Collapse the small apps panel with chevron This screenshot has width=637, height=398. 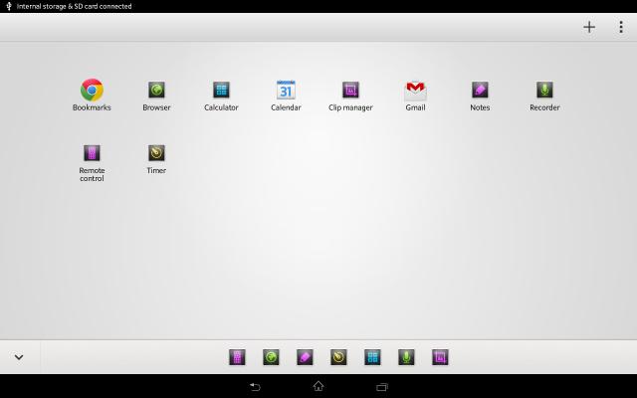click(19, 357)
